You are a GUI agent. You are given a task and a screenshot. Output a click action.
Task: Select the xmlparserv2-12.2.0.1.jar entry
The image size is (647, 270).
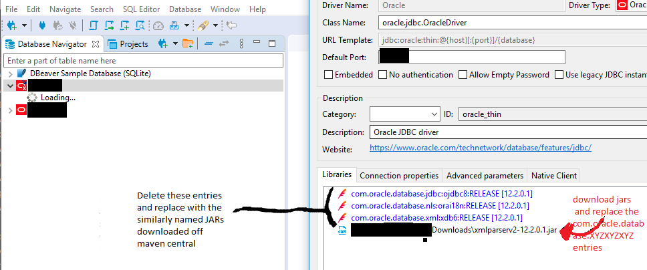pyautogui.click(x=495, y=230)
